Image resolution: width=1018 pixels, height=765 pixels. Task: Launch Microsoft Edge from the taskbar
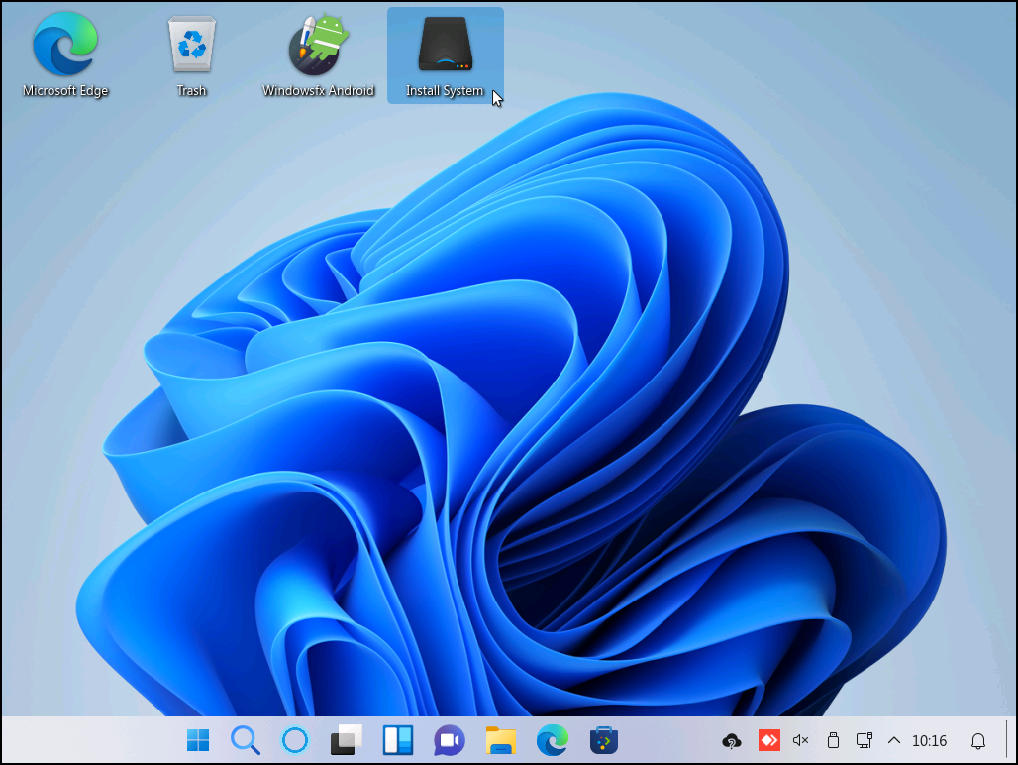click(553, 740)
